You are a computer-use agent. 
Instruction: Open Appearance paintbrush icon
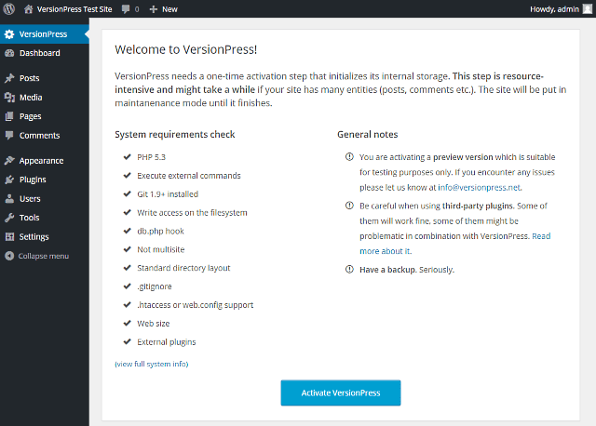pos(9,160)
